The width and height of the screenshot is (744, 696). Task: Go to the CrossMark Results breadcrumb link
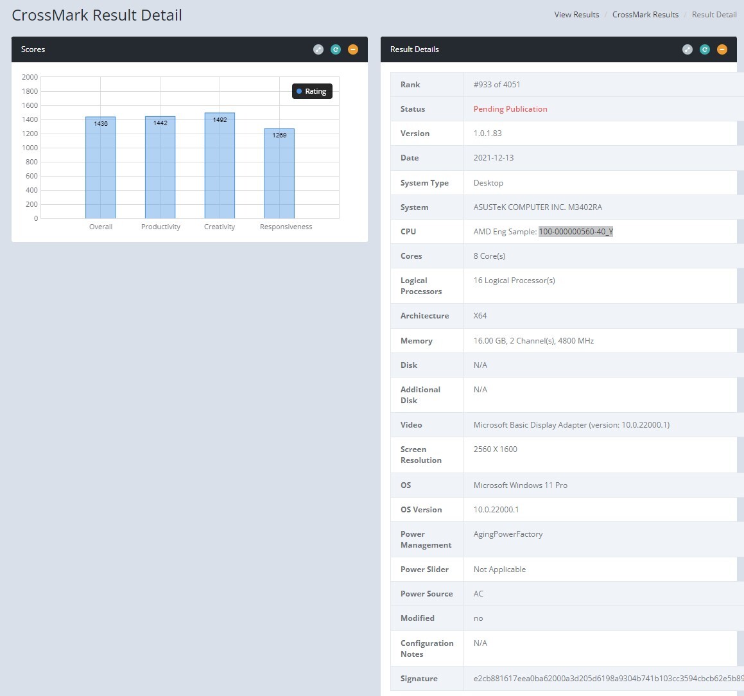click(645, 15)
